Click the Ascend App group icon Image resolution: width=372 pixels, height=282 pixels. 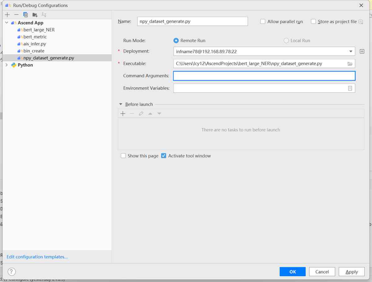(x=14, y=23)
